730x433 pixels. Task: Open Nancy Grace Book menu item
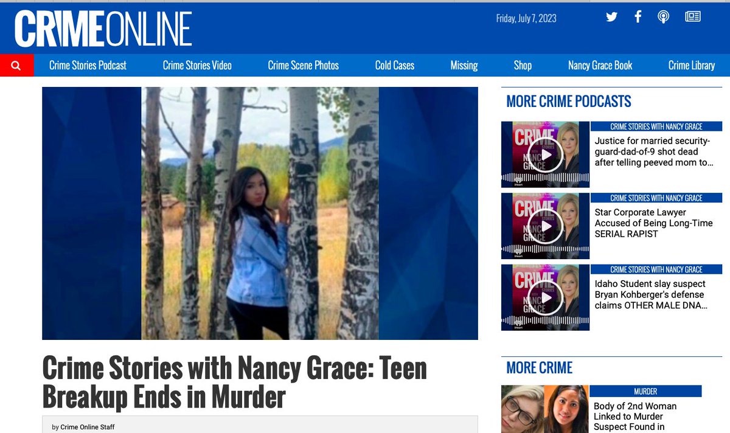pyautogui.click(x=600, y=65)
